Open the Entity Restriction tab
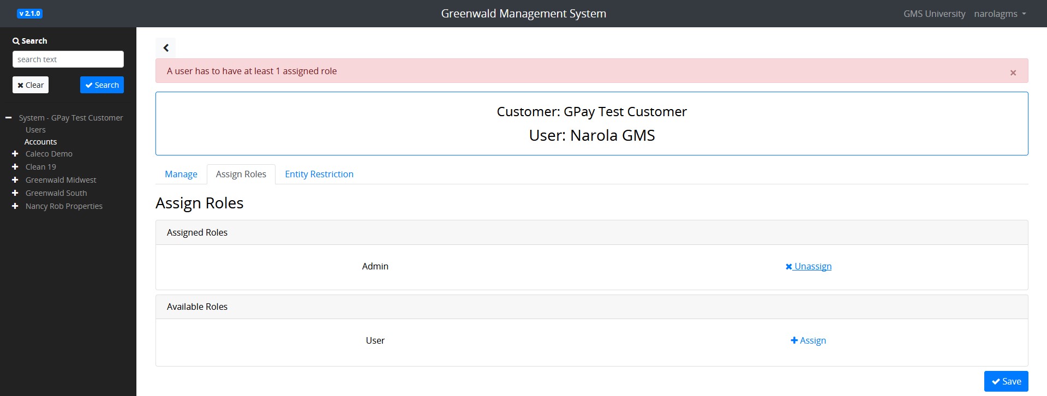The image size is (1047, 396). point(319,174)
